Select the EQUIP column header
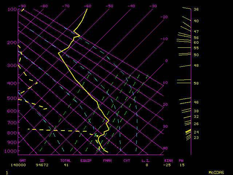 [x=86, y=160]
